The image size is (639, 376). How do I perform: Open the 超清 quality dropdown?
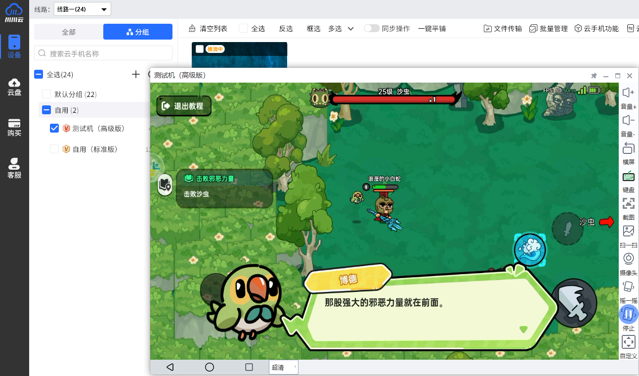tap(283, 367)
